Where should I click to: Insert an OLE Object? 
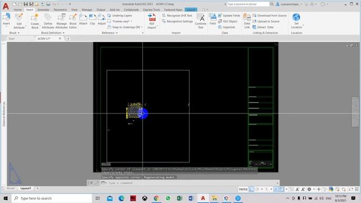(227, 21)
